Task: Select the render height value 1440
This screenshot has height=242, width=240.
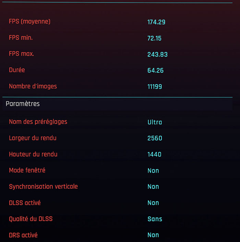Action: click(x=154, y=154)
